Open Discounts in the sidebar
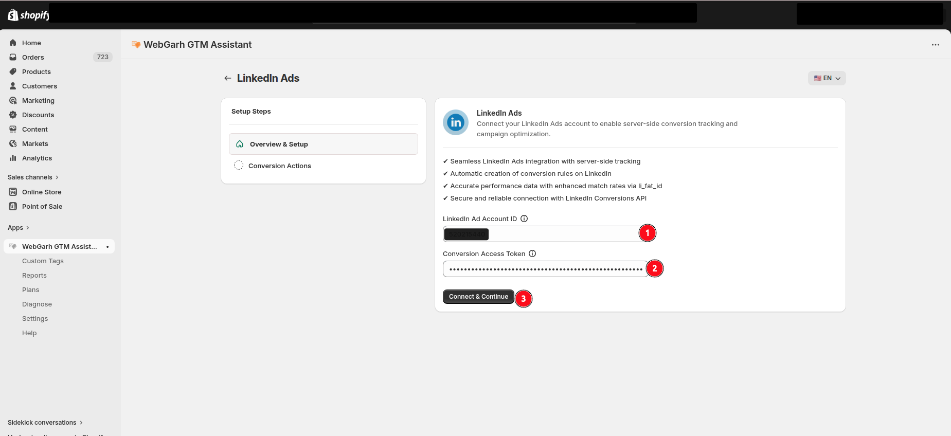This screenshot has width=951, height=436. [x=59, y=115]
